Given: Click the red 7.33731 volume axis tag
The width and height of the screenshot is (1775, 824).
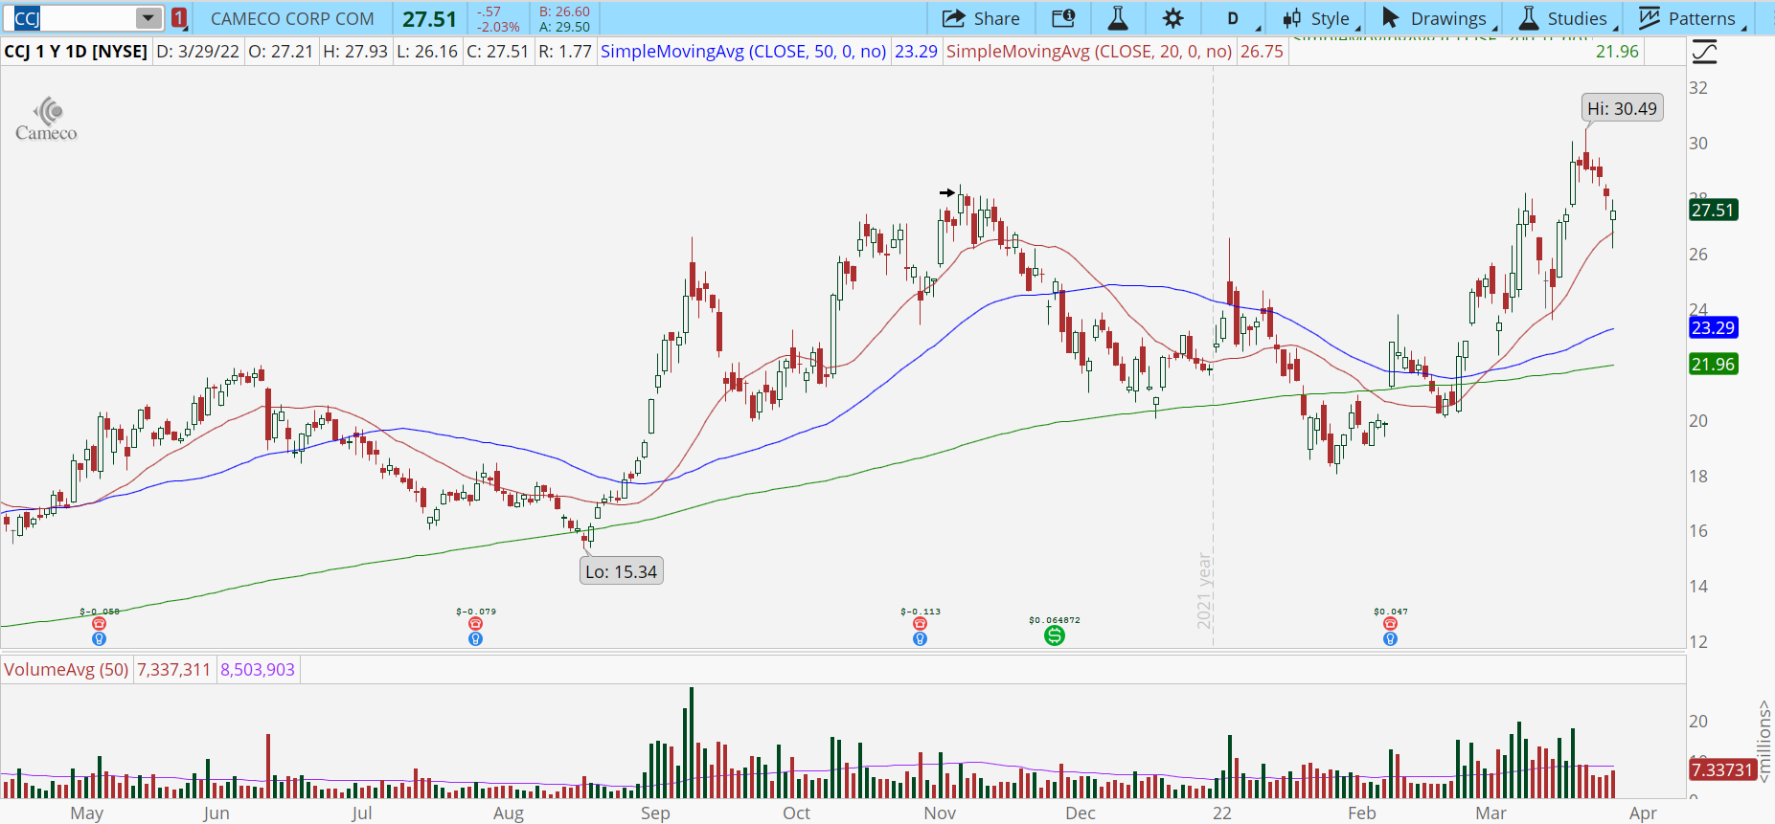Looking at the screenshot, I should point(1721,769).
